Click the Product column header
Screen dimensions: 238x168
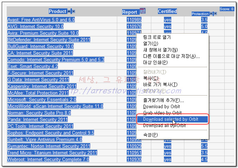58,11
